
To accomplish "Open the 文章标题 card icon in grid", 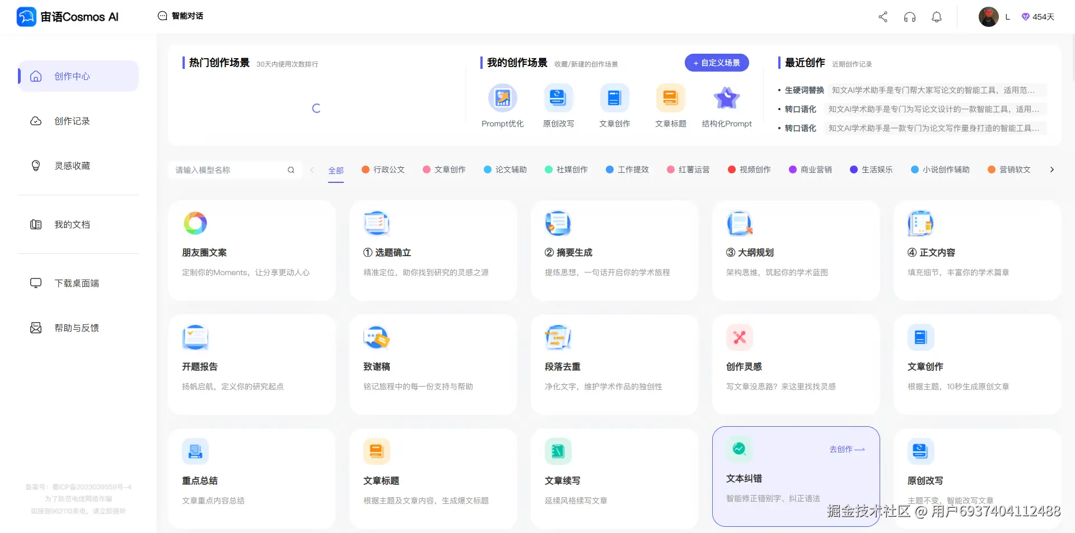I will (377, 451).
